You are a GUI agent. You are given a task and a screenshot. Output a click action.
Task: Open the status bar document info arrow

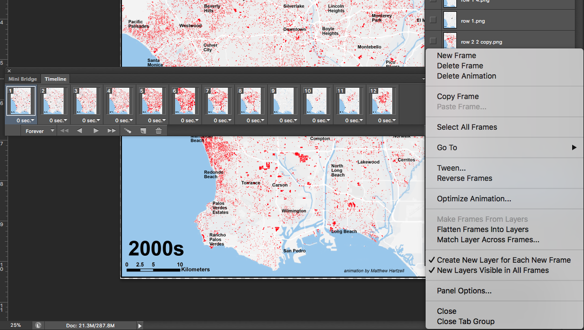coord(140,326)
